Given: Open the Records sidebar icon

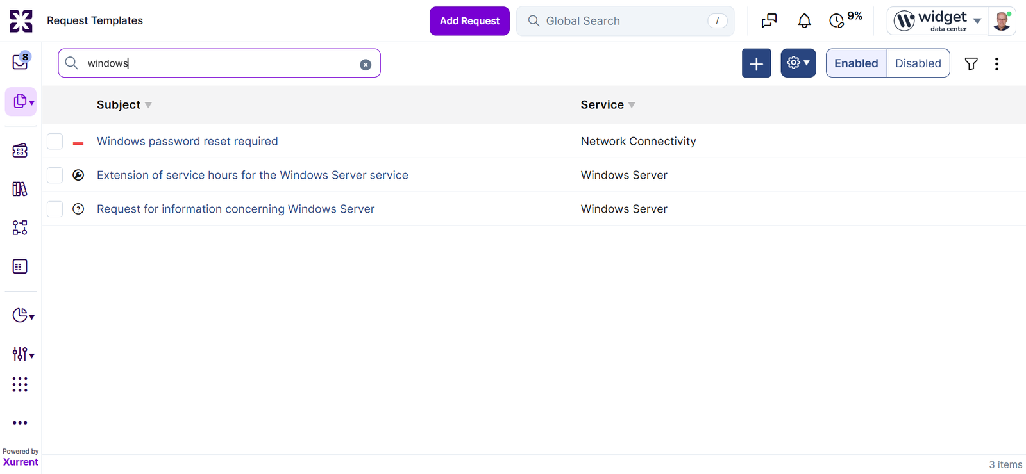Looking at the screenshot, I should [x=21, y=101].
